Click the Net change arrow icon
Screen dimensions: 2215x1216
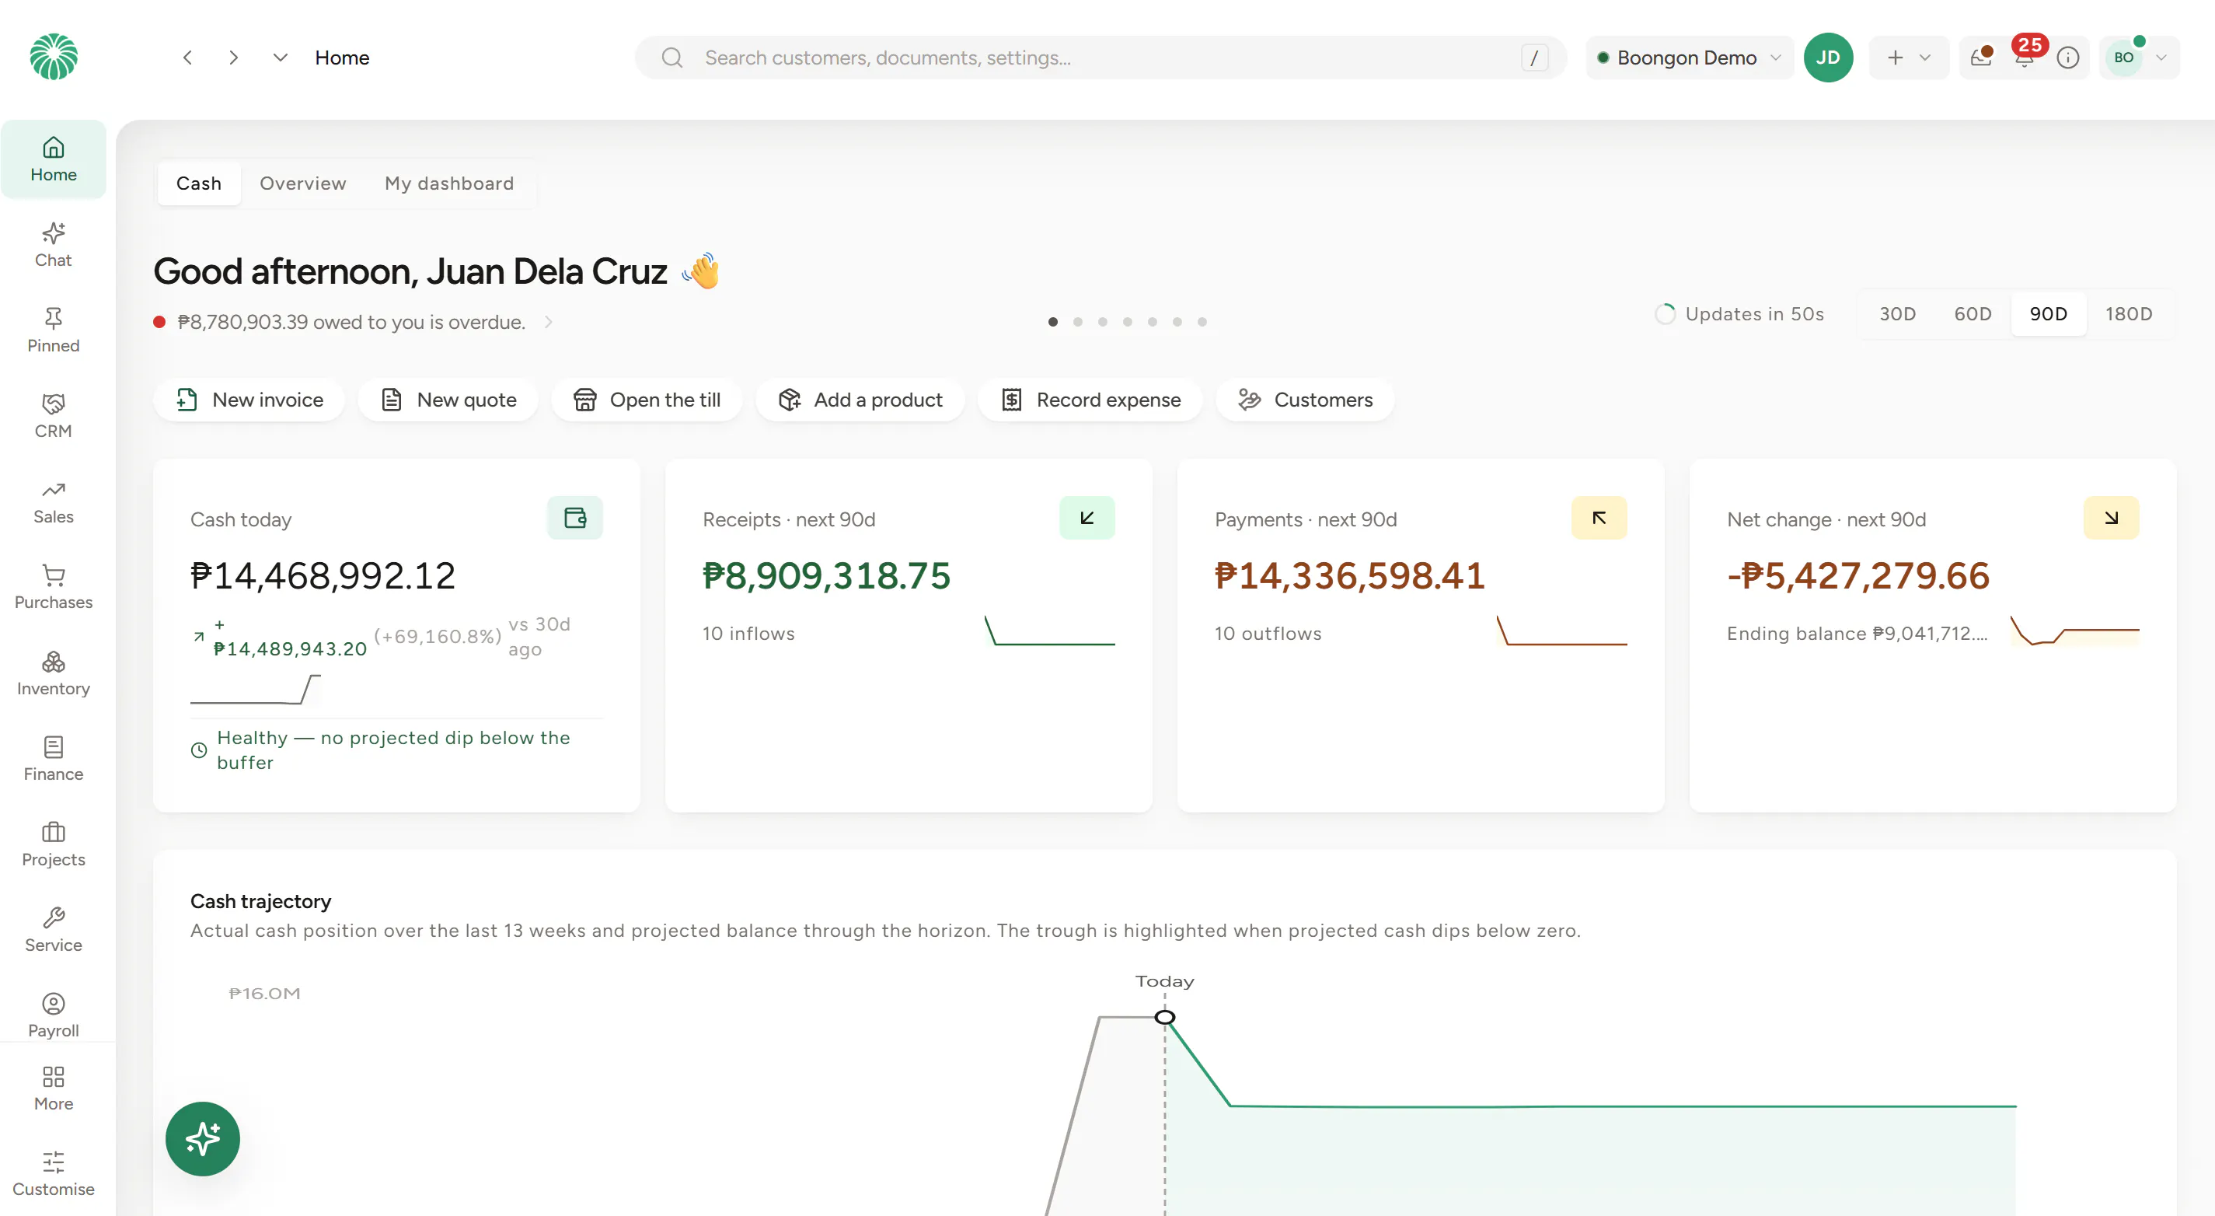pos(2111,518)
